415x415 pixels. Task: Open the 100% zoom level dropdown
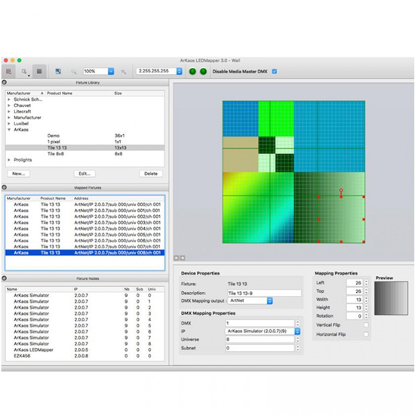click(x=111, y=71)
